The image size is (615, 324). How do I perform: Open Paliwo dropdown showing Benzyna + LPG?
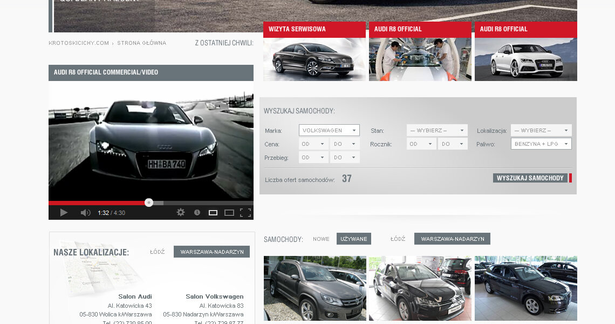pyautogui.click(x=541, y=144)
